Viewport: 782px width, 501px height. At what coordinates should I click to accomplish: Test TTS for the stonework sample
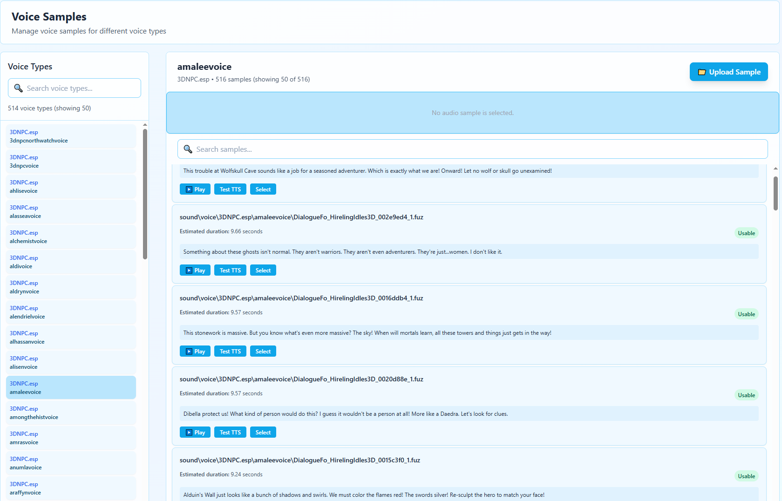[x=230, y=352]
